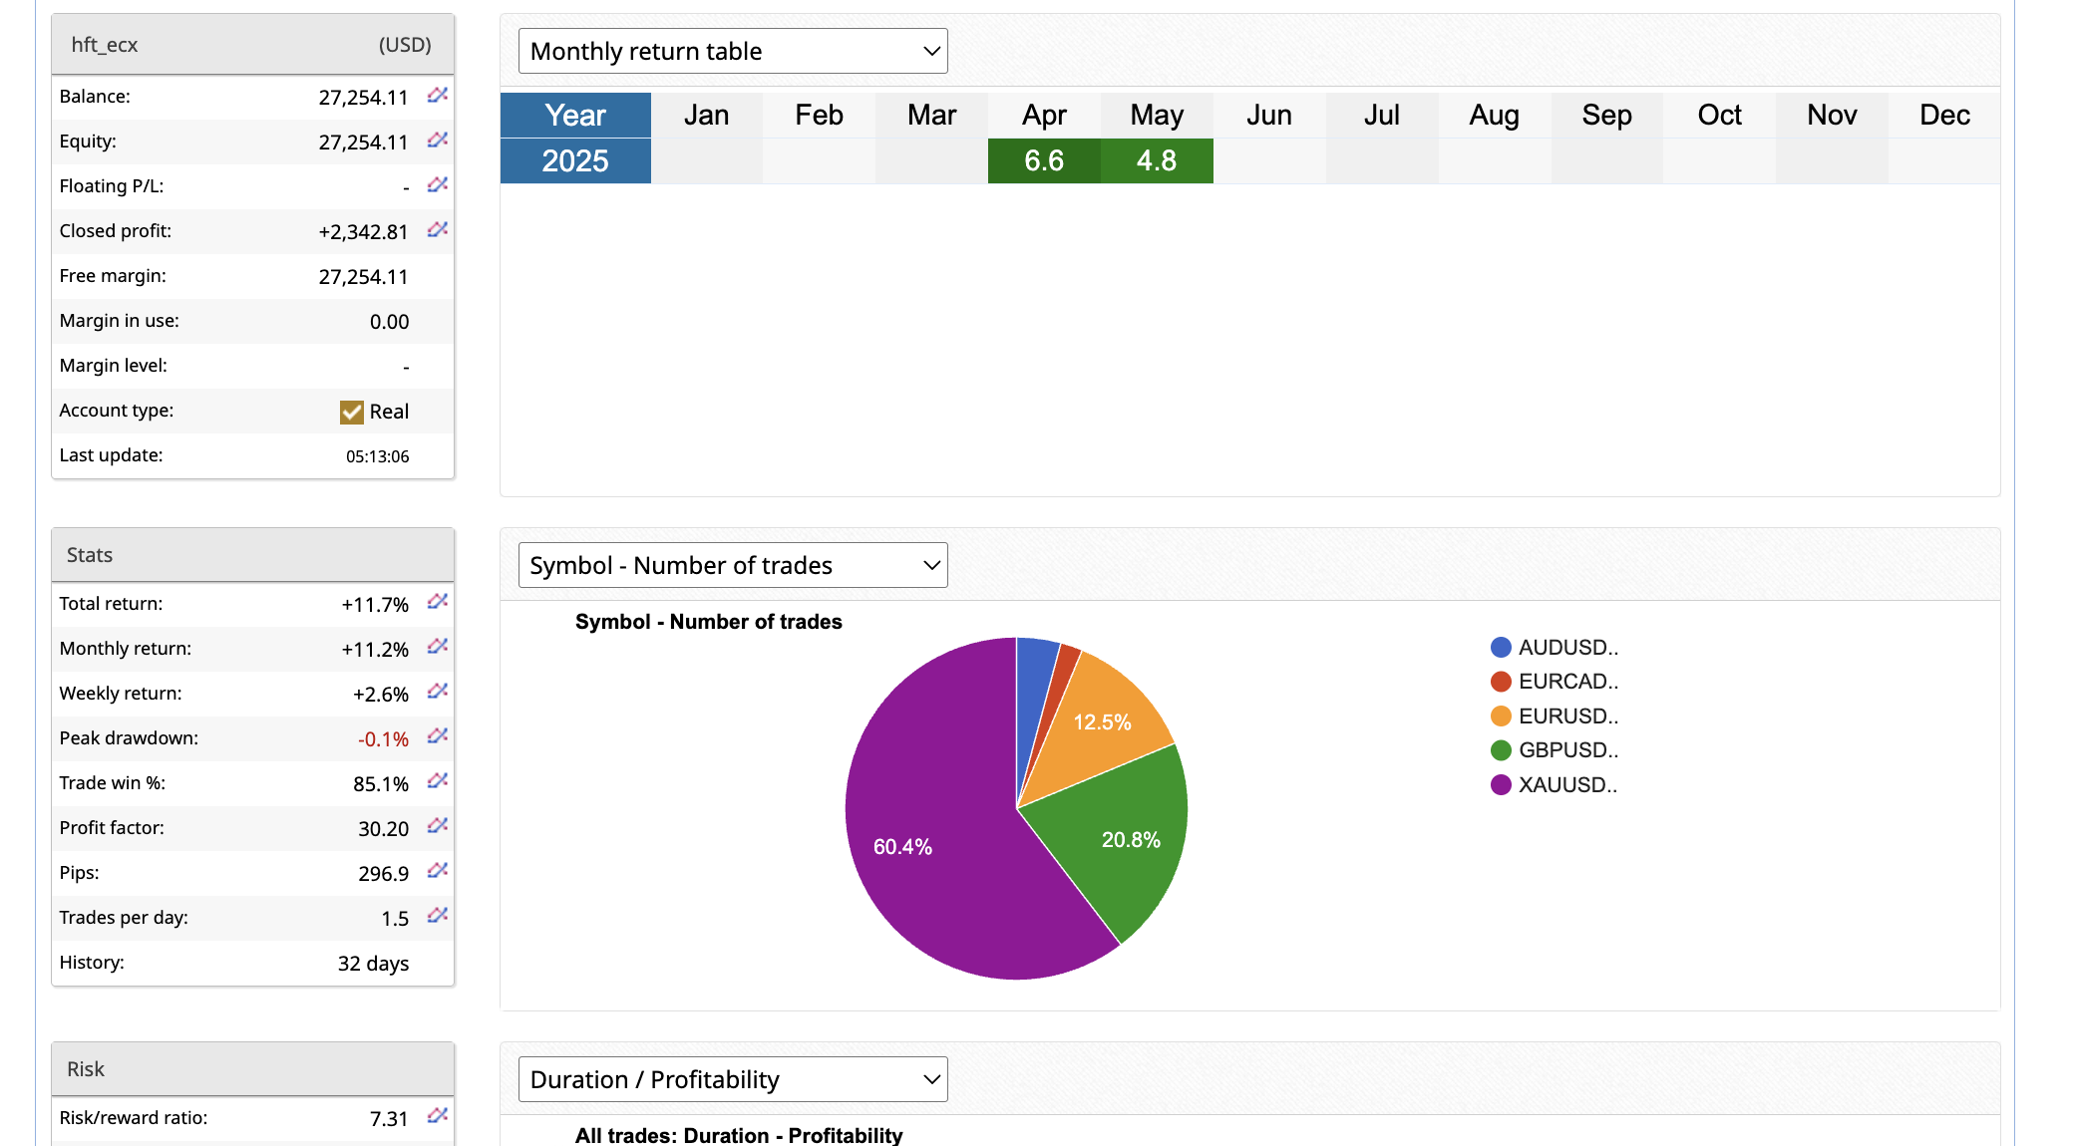
Task: Open chart icon for Peak drawdown
Action: [437, 736]
